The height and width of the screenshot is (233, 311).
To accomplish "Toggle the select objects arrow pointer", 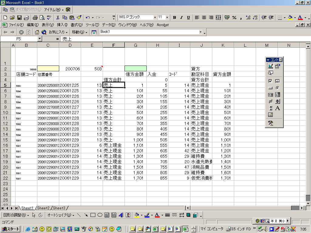I will coord(34,215).
